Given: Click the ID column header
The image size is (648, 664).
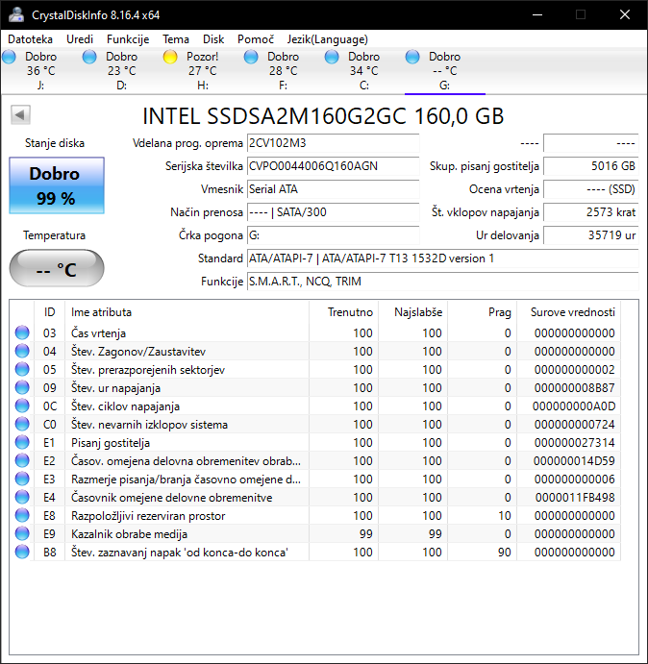Looking at the screenshot, I should (x=49, y=312).
